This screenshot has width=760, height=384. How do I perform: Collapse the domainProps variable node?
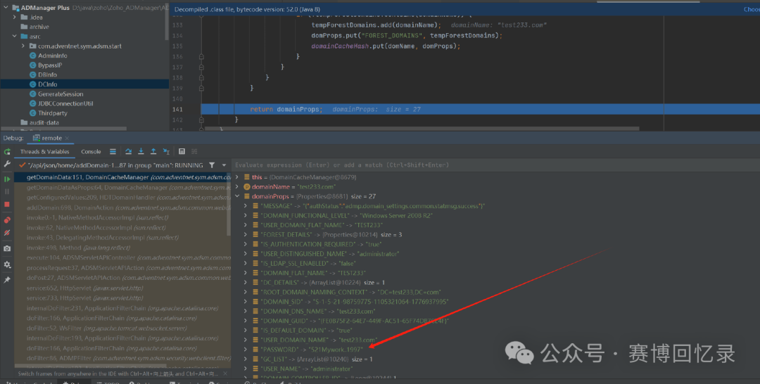237,197
